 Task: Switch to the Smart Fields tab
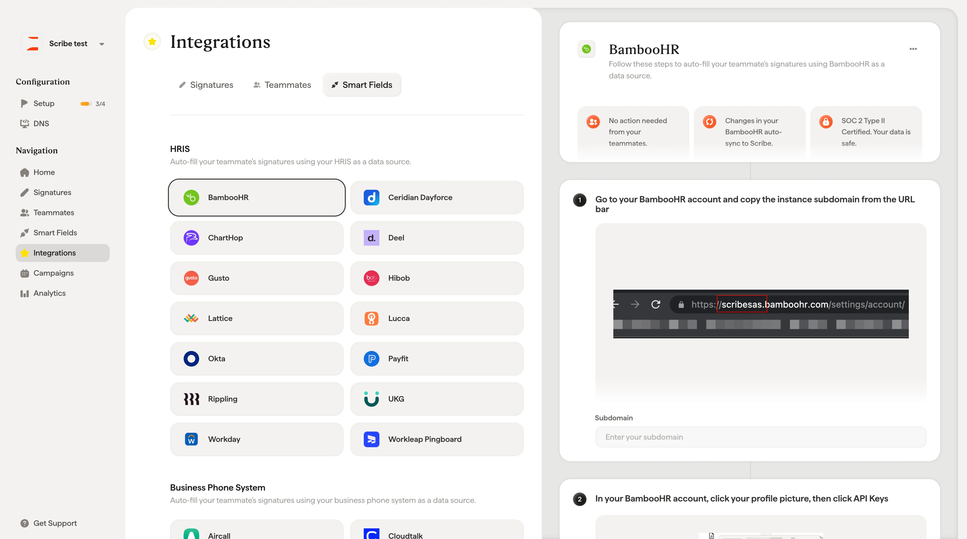362,85
